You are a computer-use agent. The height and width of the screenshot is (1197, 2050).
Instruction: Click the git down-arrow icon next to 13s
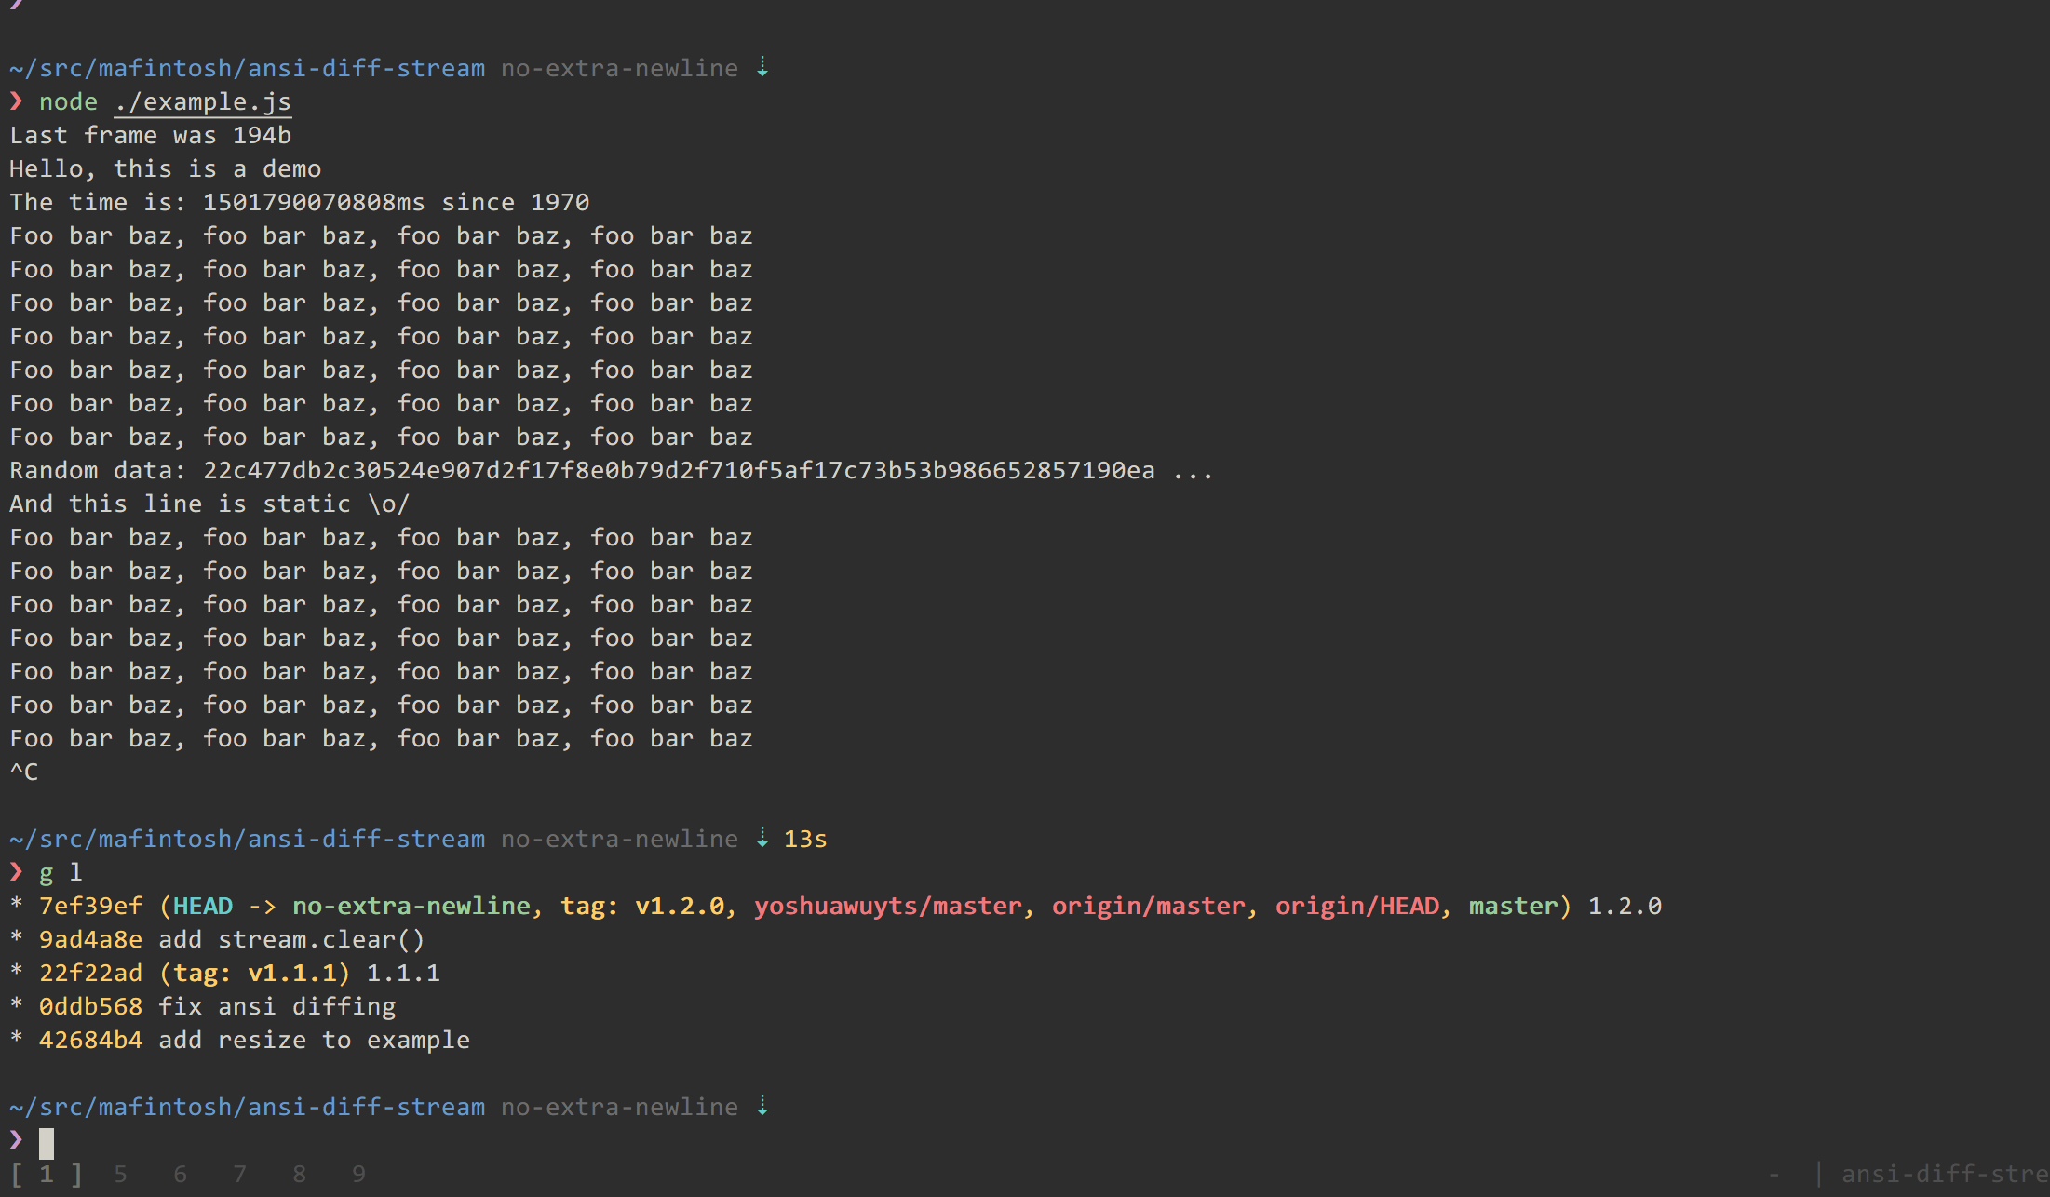pyautogui.click(x=762, y=838)
